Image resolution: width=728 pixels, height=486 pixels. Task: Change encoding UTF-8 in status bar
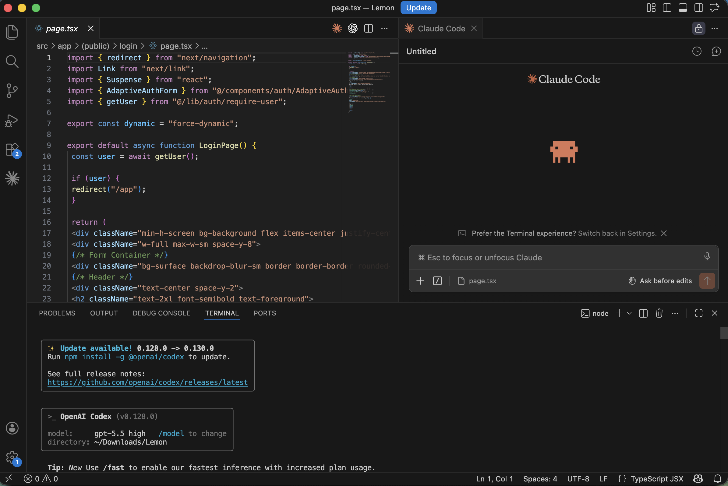pos(578,479)
